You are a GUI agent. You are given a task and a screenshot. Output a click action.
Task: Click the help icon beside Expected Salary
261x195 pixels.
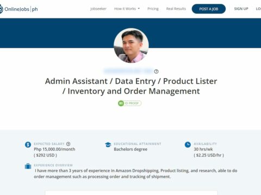[68, 144]
